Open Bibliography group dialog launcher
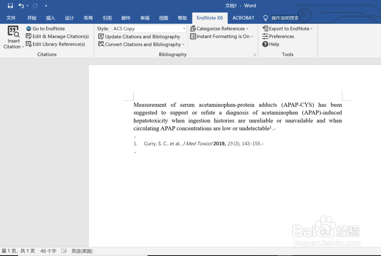 (255, 55)
